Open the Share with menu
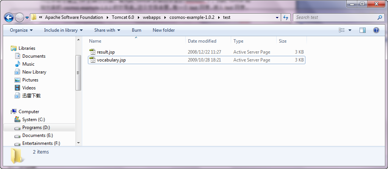This screenshot has height=169, width=388. click(107, 30)
